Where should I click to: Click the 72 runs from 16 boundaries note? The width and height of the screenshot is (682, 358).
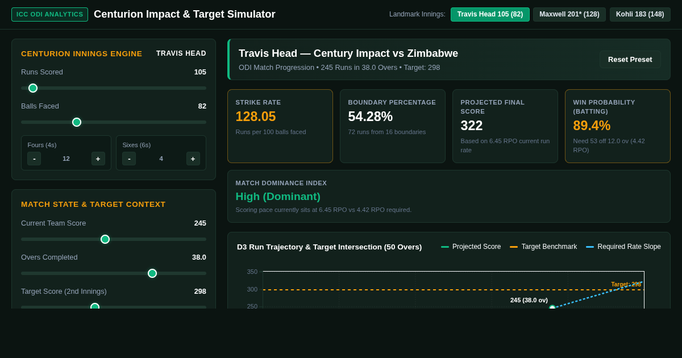tap(387, 132)
